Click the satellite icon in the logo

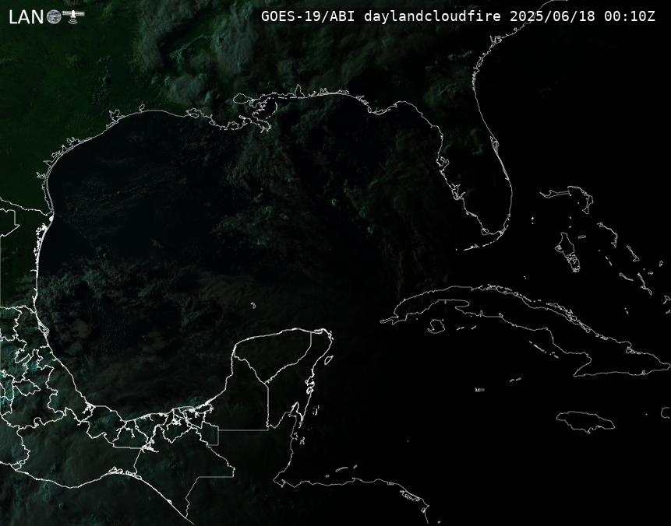73,16
